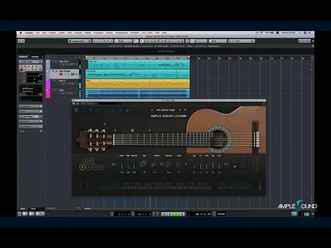Viewport: 331px width, 248px height.
Task: Open the quantize preset dropdown in toolbar
Action: pos(241,41)
